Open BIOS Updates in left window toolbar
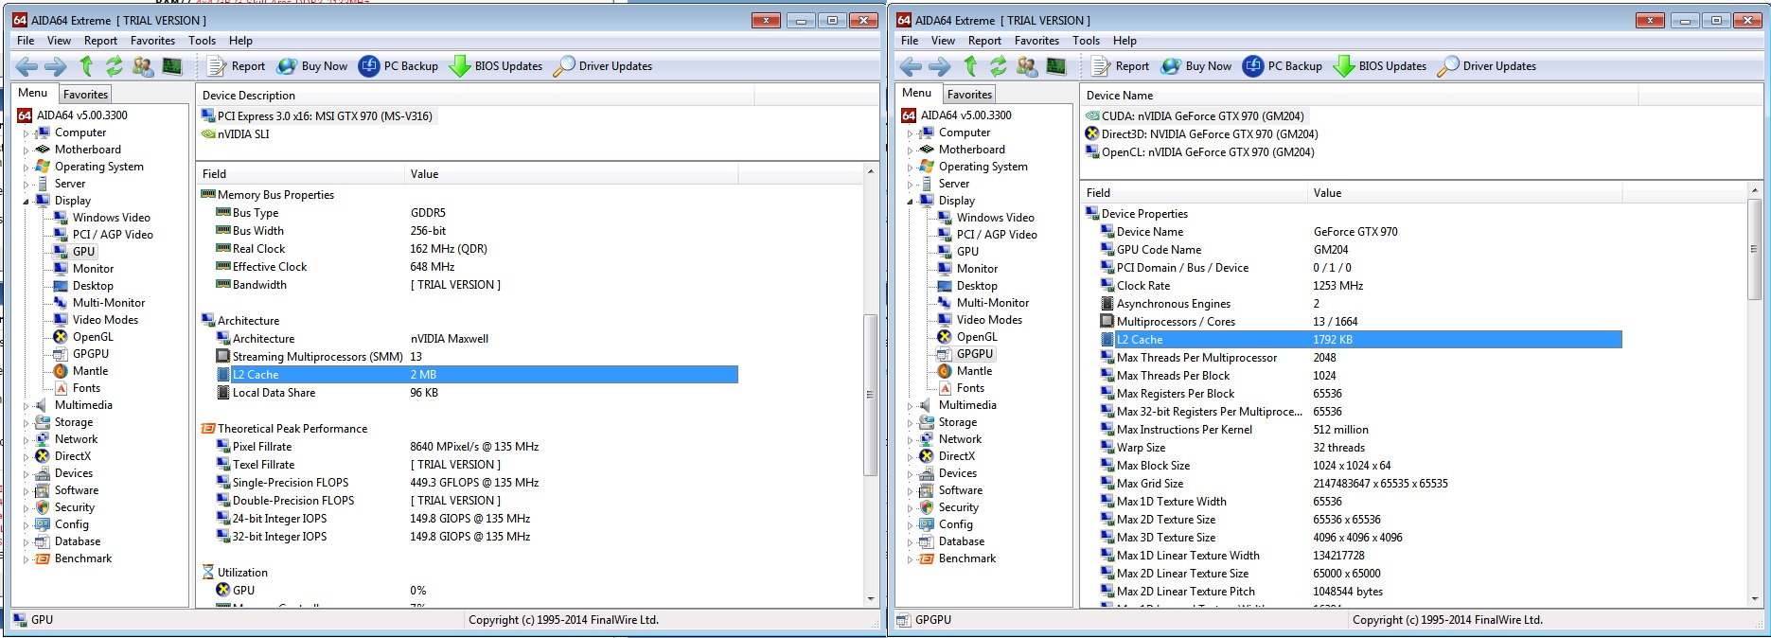The width and height of the screenshot is (1771, 638). [x=496, y=66]
